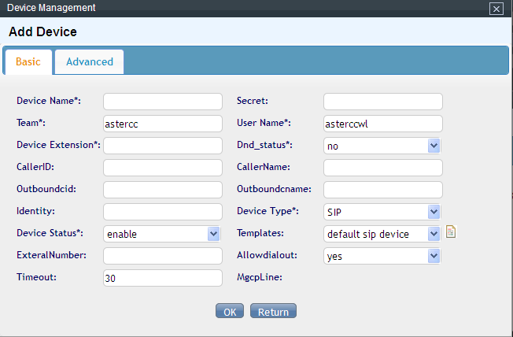Viewport: 513px width, 337px height.
Task: Click the OK button
Action: click(230, 311)
